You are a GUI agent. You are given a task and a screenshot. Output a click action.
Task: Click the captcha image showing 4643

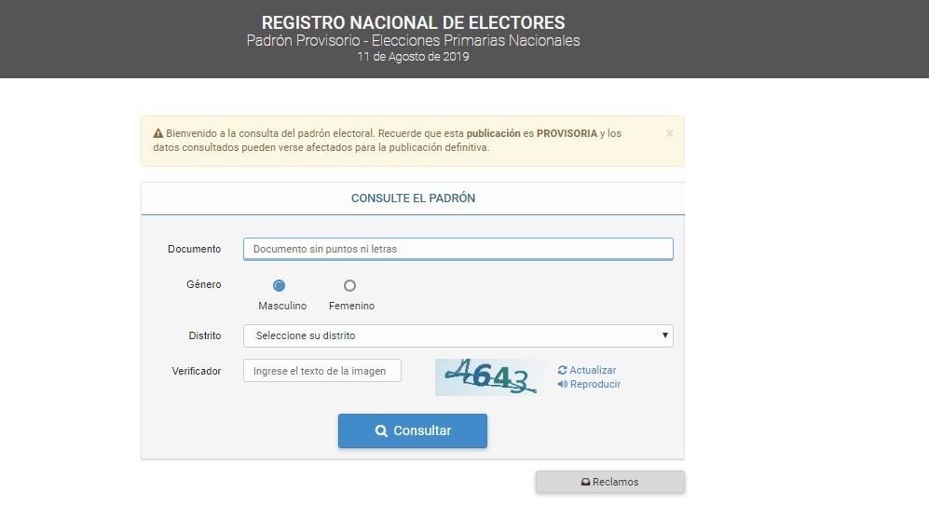[490, 377]
